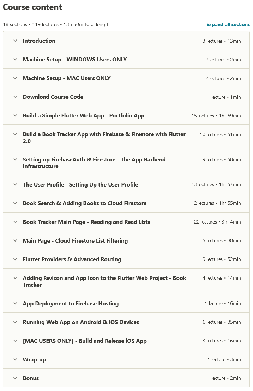Open chevron for Cloud Firestore List Filtering
Viewport: 253px width, 391px height.
[x=15, y=240]
